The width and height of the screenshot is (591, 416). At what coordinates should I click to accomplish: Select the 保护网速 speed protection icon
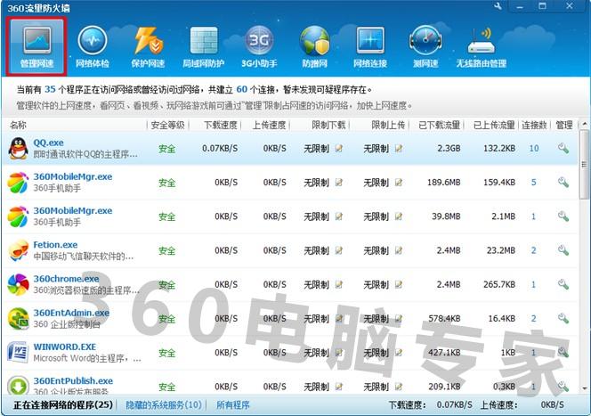[148, 47]
